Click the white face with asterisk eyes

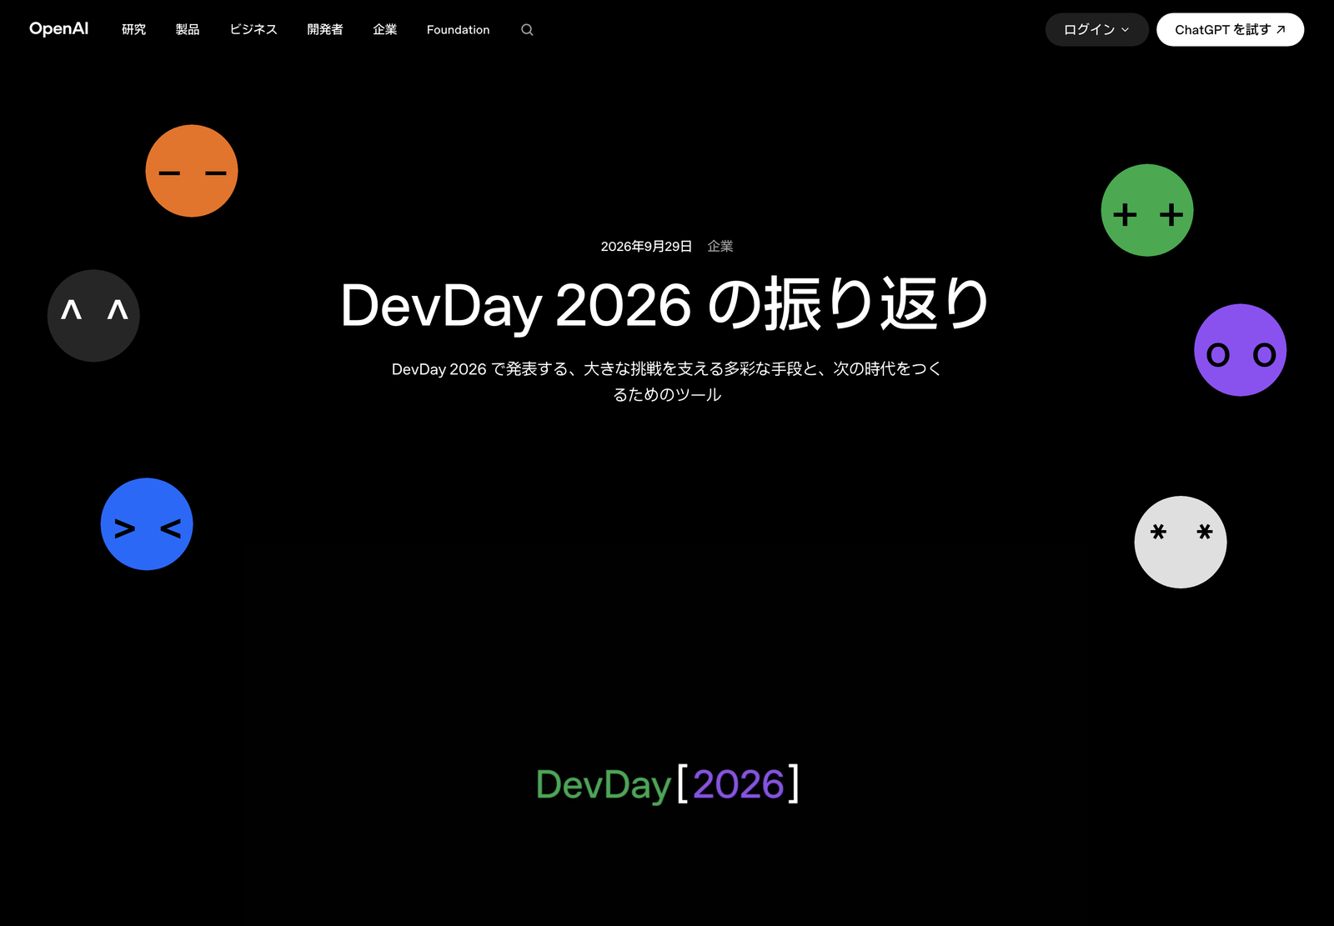(1181, 543)
